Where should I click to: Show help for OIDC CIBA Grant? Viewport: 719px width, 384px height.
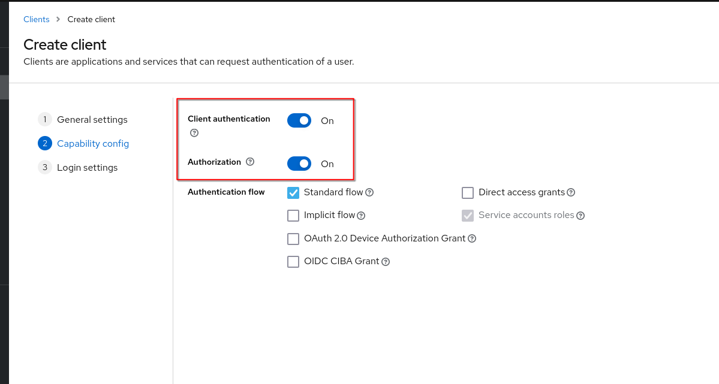(x=386, y=262)
